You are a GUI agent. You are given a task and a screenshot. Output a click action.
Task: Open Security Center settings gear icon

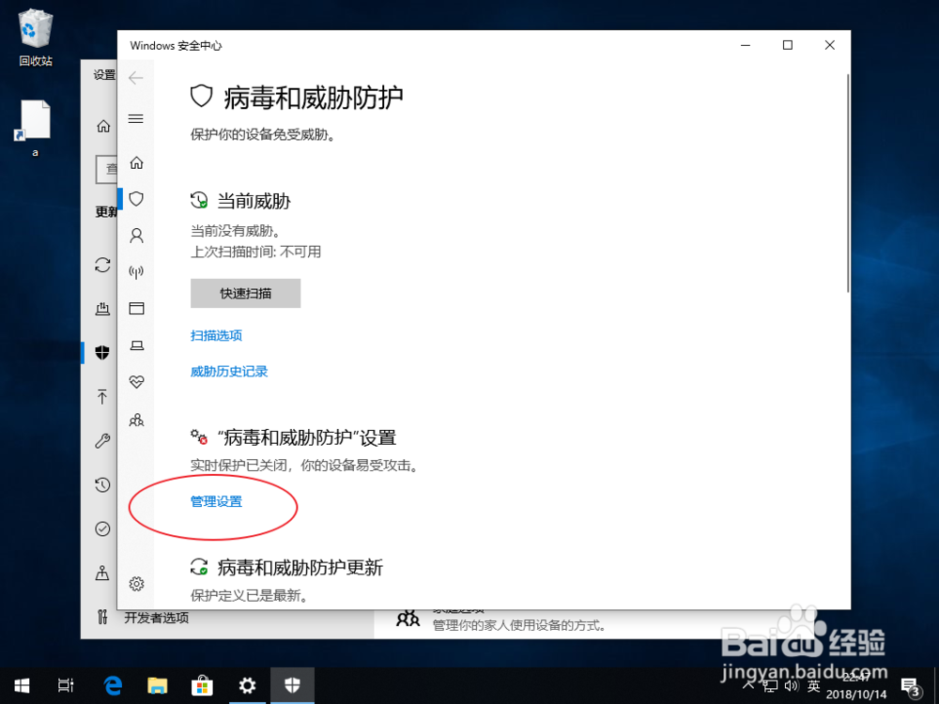[136, 584]
